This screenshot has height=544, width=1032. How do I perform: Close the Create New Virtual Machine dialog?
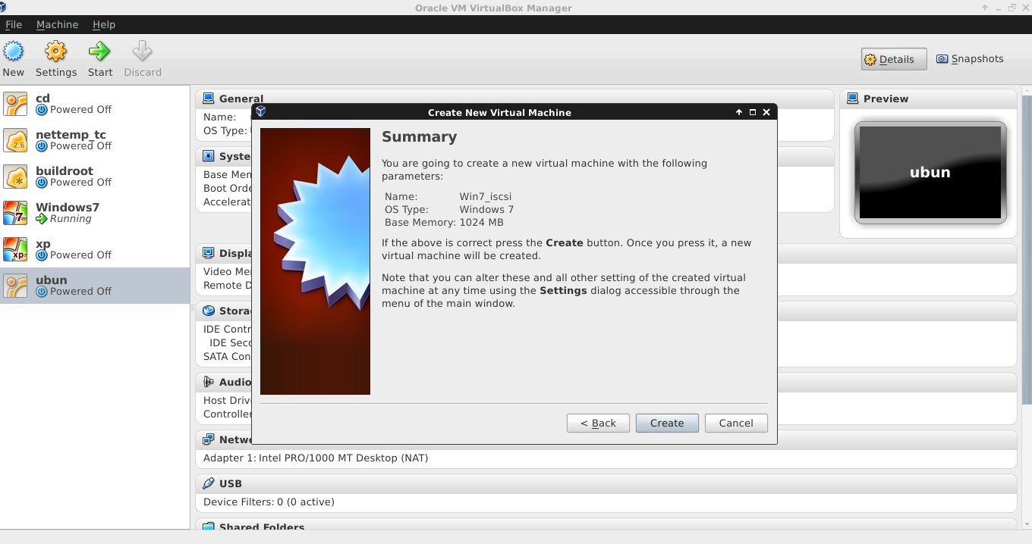click(766, 112)
